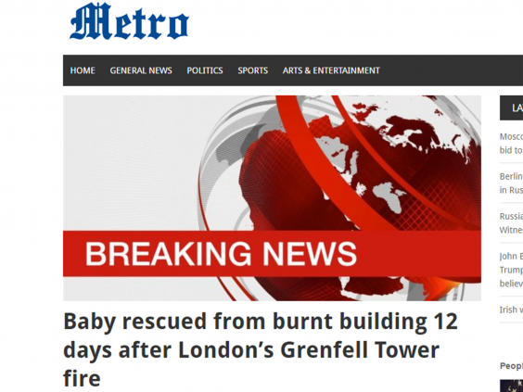Click the People heading in sidebar
The image size is (523, 392).
(x=511, y=366)
